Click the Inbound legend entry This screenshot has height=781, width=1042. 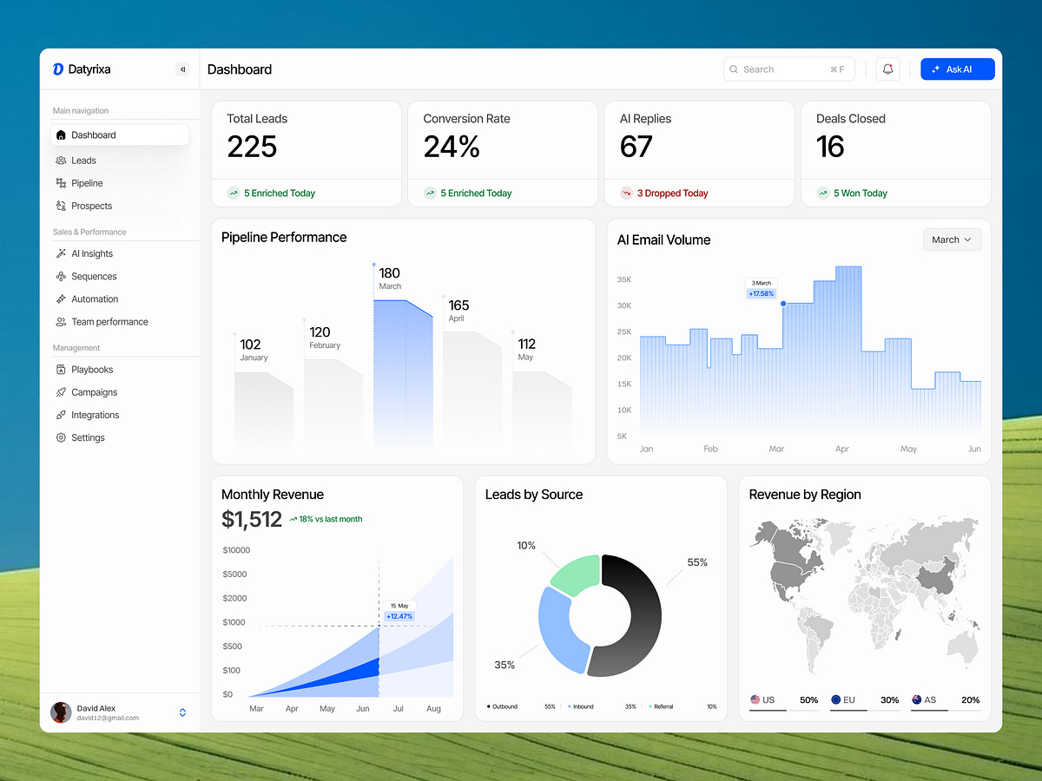point(602,706)
